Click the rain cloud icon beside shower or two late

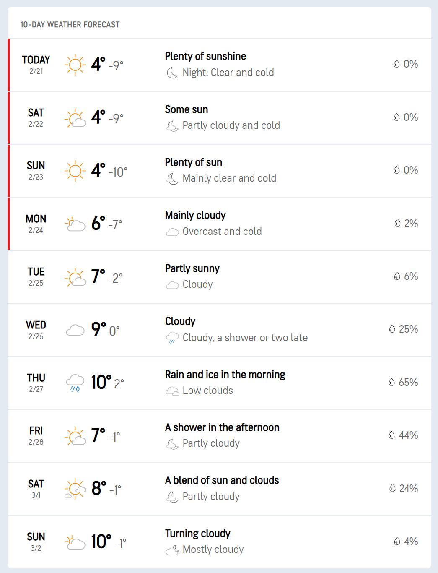click(x=172, y=338)
